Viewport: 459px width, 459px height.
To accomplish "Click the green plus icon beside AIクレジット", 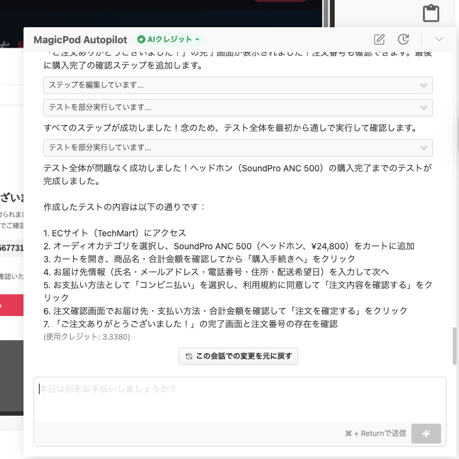I will click(x=141, y=39).
